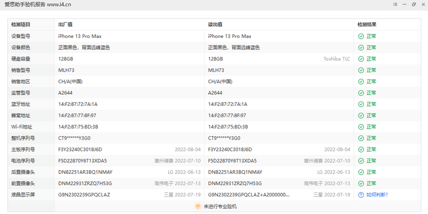The width and height of the screenshot is (428, 214).
Task: Select the 主板序列号 row label
Action: [23, 149]
